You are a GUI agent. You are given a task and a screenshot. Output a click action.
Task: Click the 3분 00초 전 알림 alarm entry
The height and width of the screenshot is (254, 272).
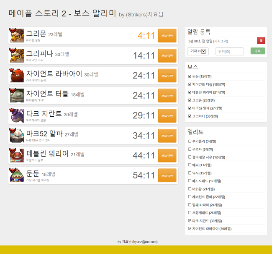click(x=208, y=41)
